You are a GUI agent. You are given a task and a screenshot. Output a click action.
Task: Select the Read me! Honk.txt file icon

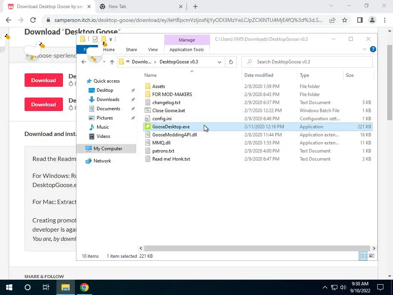click(148, 159)
